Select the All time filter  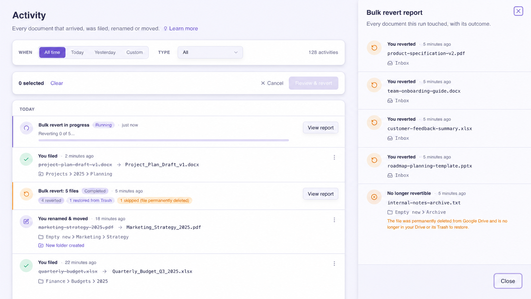(52, 52)
